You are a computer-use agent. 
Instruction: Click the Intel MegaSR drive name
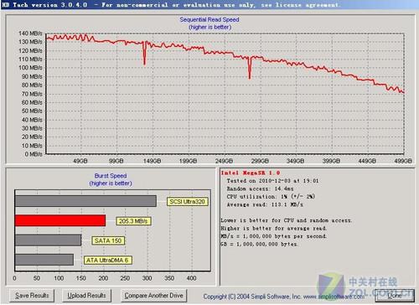pos(251,173)
